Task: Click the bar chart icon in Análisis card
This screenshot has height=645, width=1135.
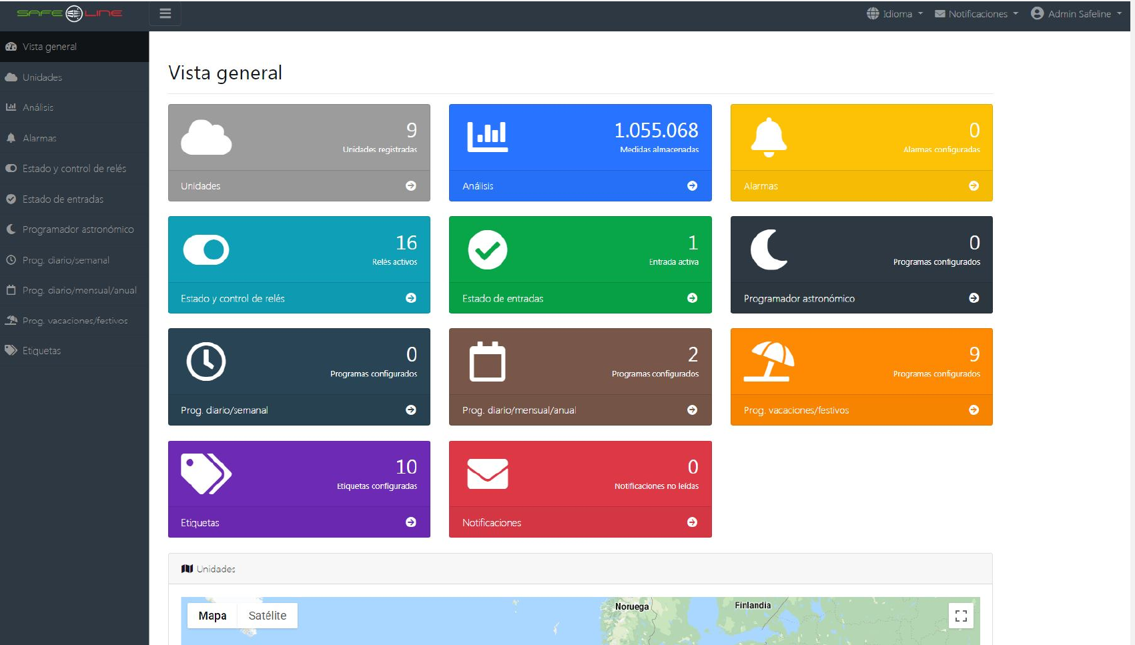Action: 487,137
